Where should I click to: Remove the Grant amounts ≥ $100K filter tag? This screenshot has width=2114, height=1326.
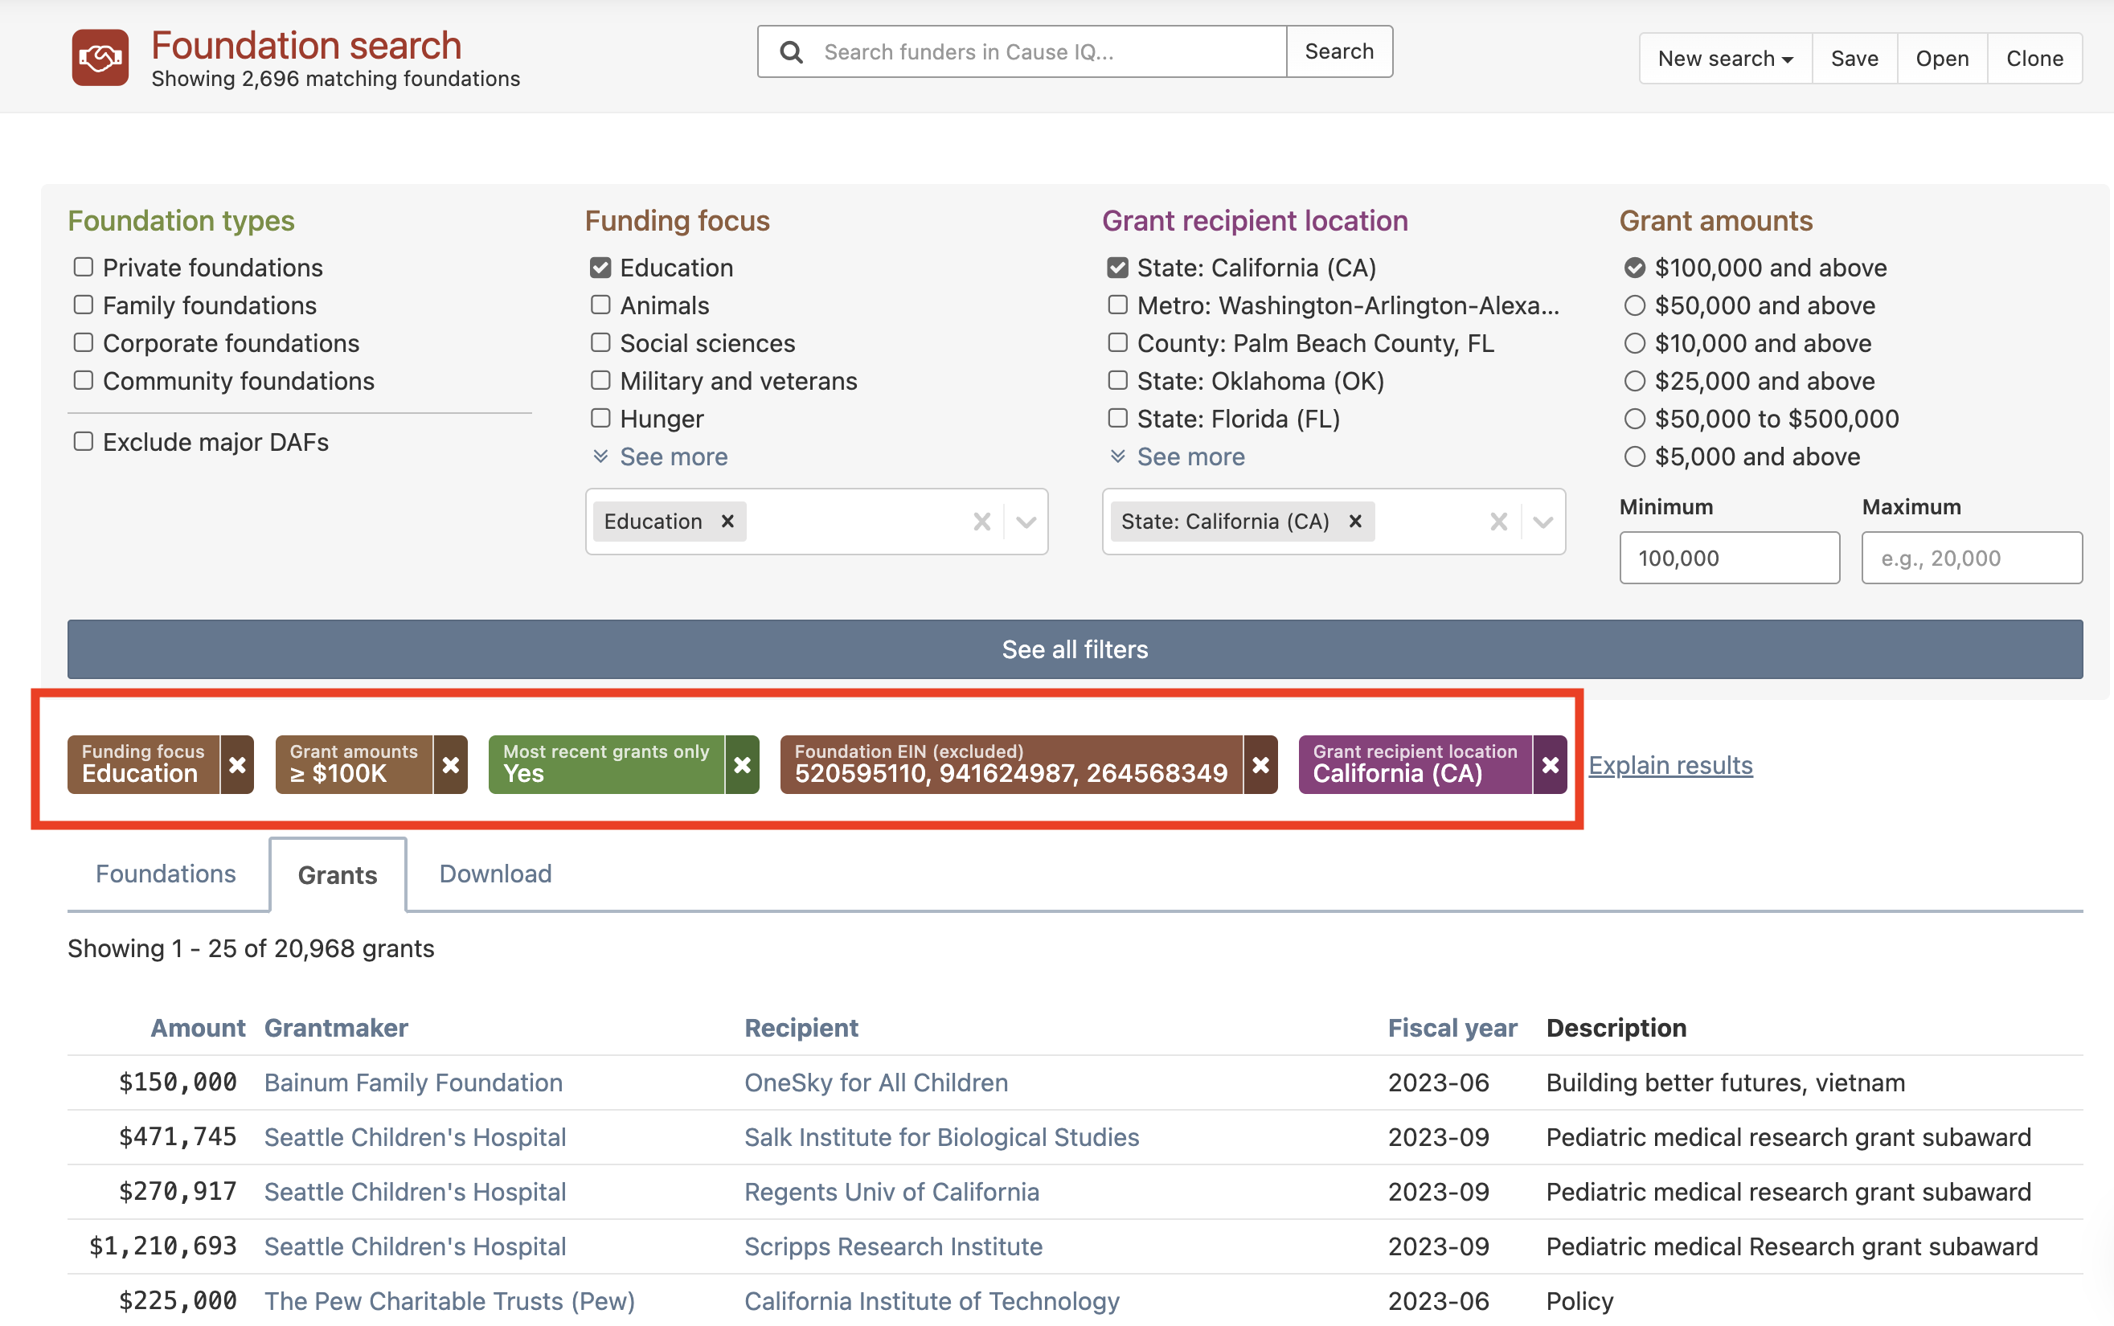point(450,765)
